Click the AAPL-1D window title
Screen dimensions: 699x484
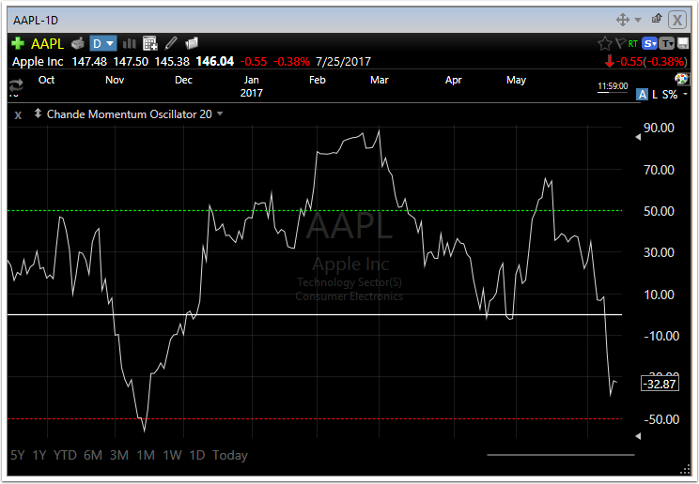[36, 21]
